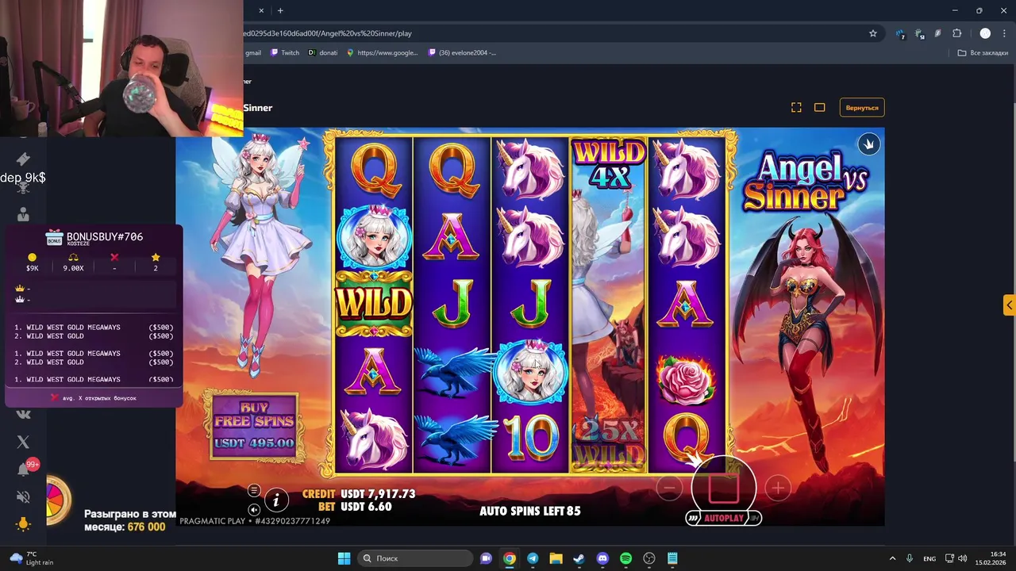Viewport: 1016px width, 571px height.
Task: Open Telegram from the taskbar
Action: [533, 558]
